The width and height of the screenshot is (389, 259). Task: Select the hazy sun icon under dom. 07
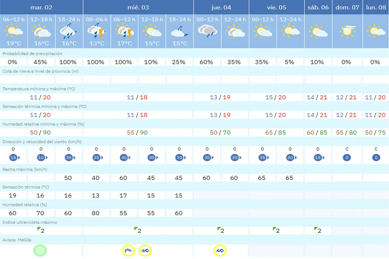point(347,31)
